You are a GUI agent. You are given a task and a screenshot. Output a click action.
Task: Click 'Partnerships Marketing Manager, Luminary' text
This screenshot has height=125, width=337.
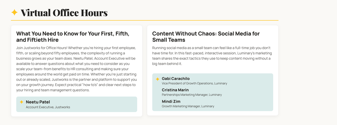192,95
